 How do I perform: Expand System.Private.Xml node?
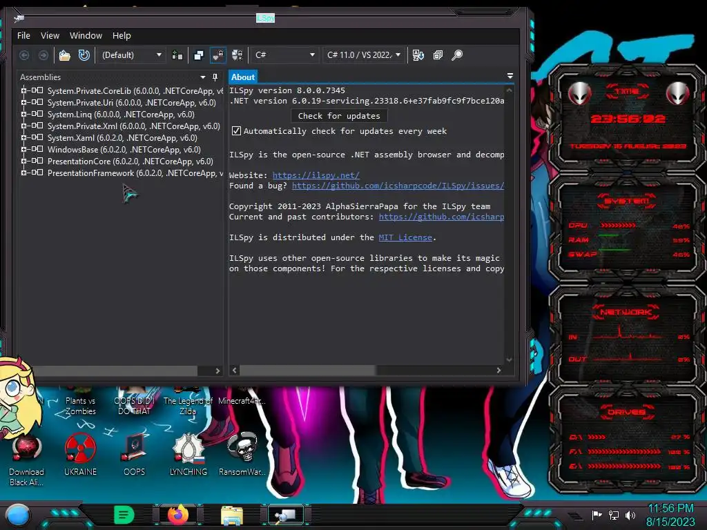click(x=23, y=126)
